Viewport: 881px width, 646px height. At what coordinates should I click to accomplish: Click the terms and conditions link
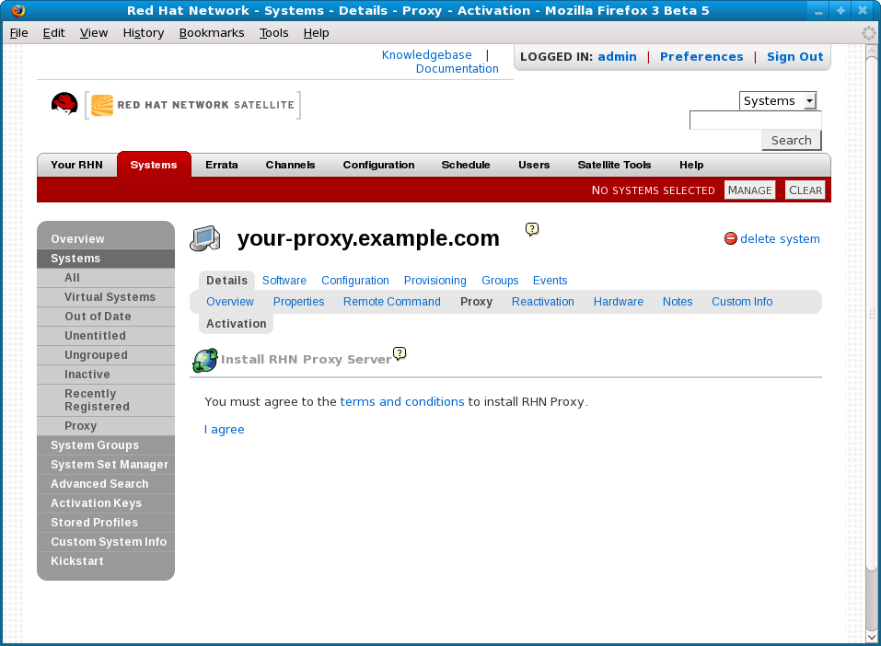click(402, 401)
